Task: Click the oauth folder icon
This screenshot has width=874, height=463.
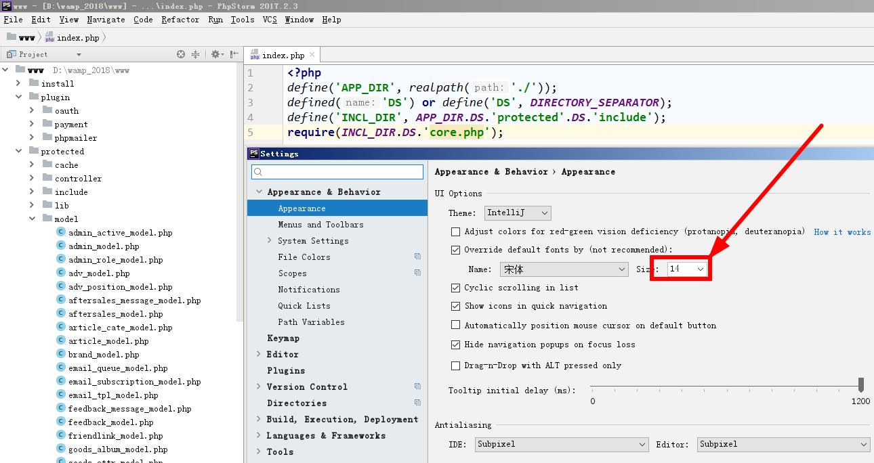Action: pyautogui.click(x=47, y=110)
